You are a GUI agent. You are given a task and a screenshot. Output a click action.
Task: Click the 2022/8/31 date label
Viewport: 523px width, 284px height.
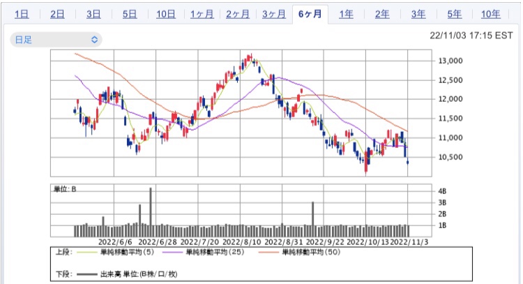coord(284,242)
